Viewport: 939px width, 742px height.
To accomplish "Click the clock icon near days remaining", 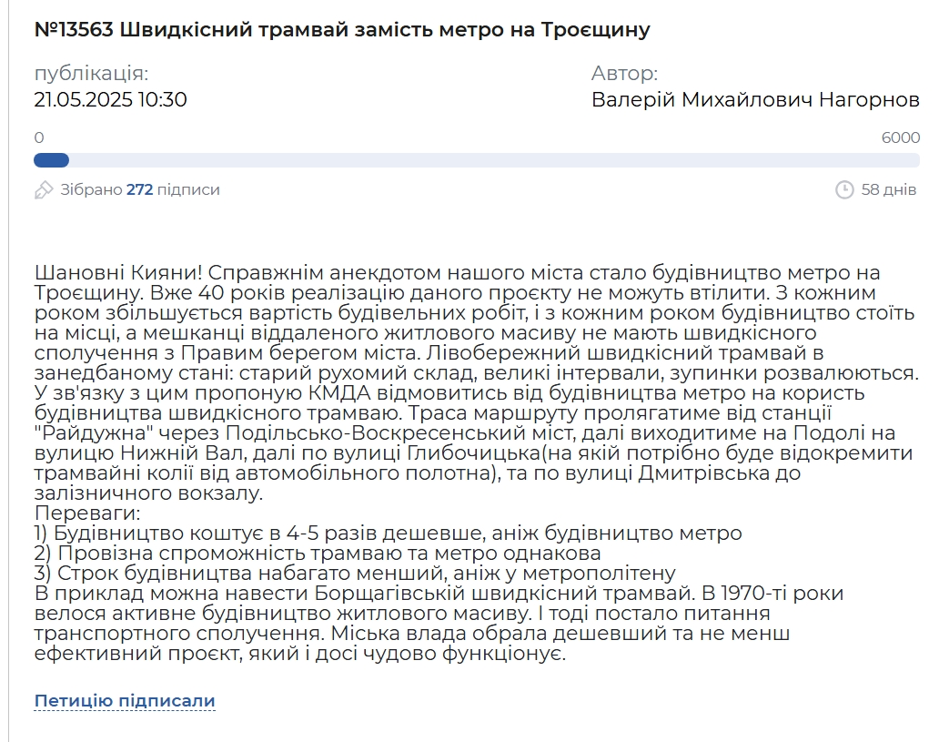I will pyautogui.click(x=844, y=189).
